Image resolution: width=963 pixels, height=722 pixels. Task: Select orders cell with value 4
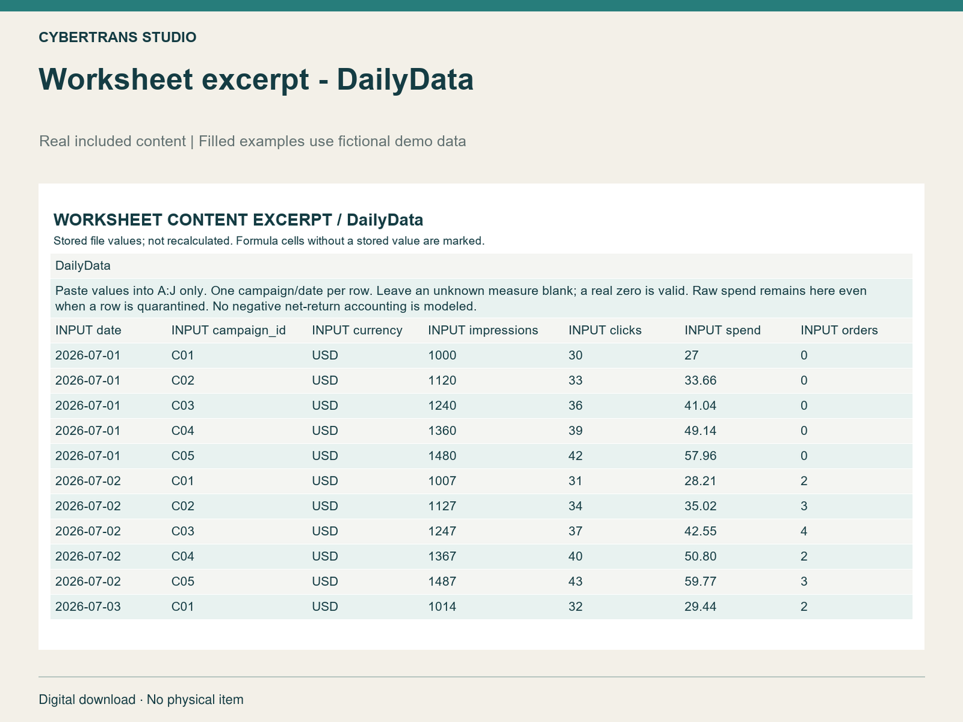click(x=804, y=531)
